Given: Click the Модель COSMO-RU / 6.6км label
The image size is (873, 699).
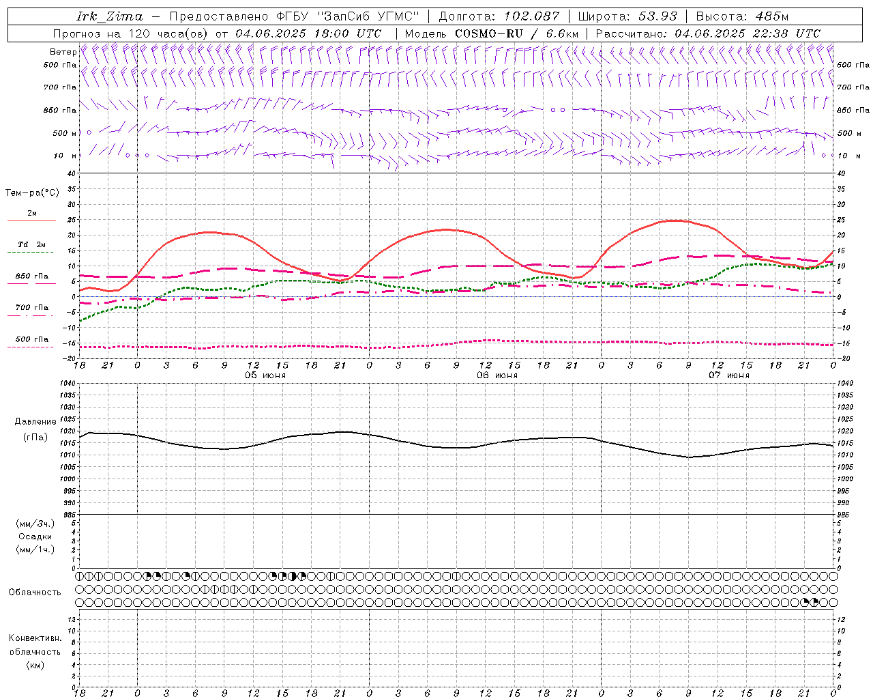Looking at the screenshot, I should (x=491, y=33).
